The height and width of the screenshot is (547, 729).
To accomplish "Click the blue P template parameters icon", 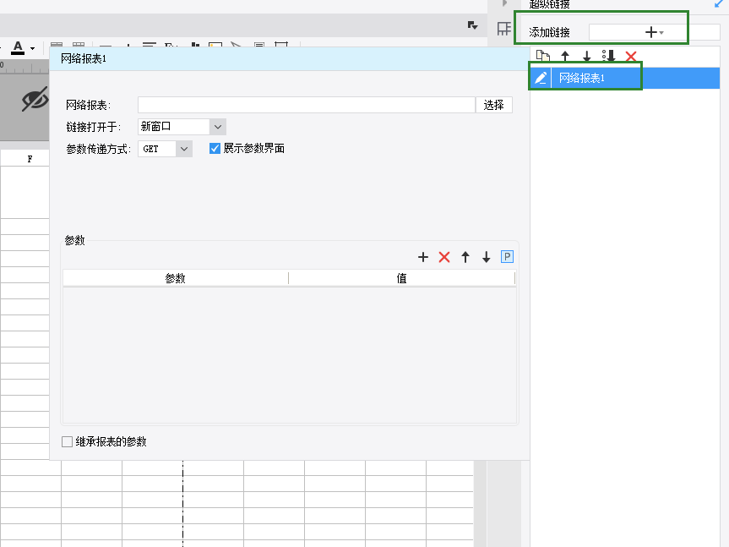I will point(507,257).
